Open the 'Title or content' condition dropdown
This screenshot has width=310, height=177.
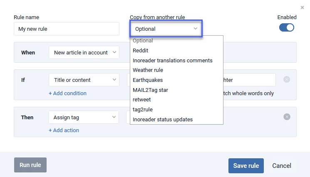[84, 80]
